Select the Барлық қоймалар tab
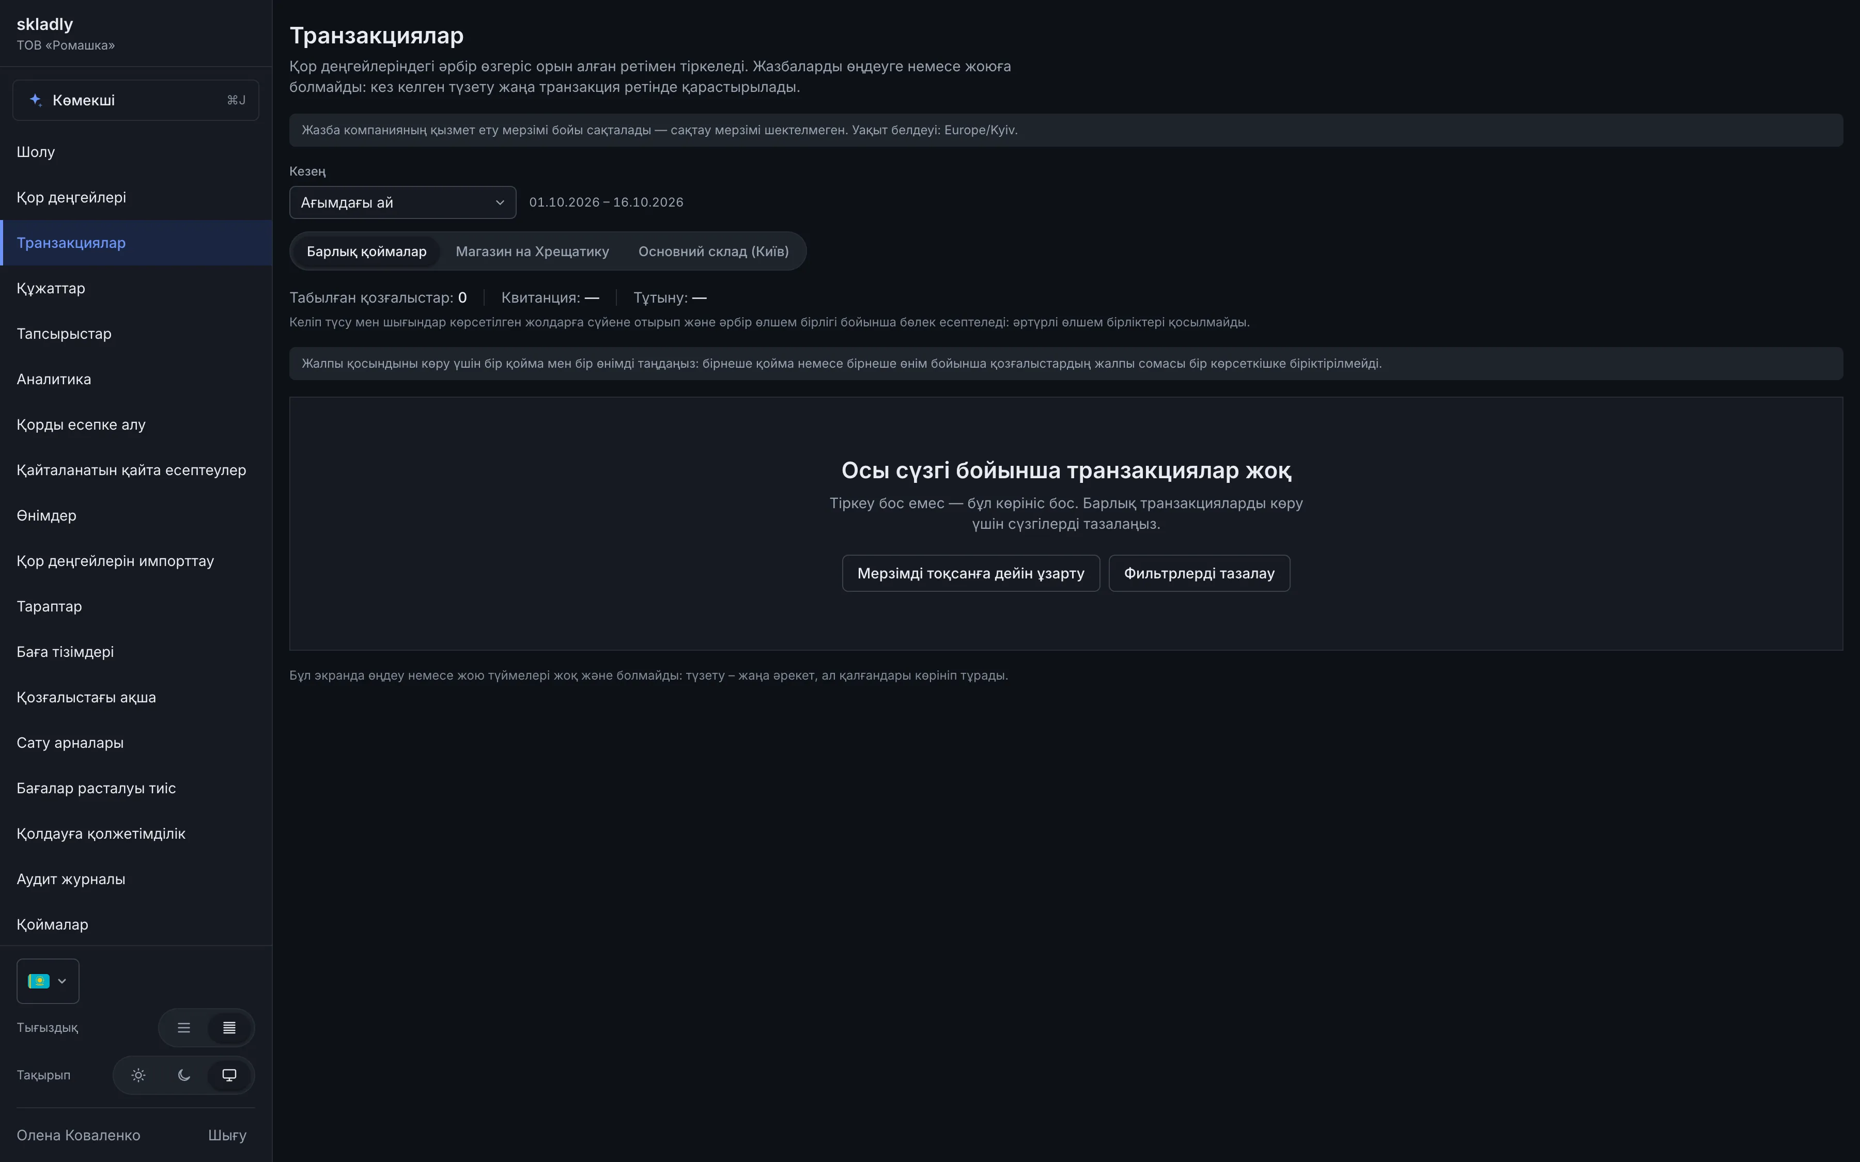Screen dimensions: 1860x1162 click(x=367, y=252)
